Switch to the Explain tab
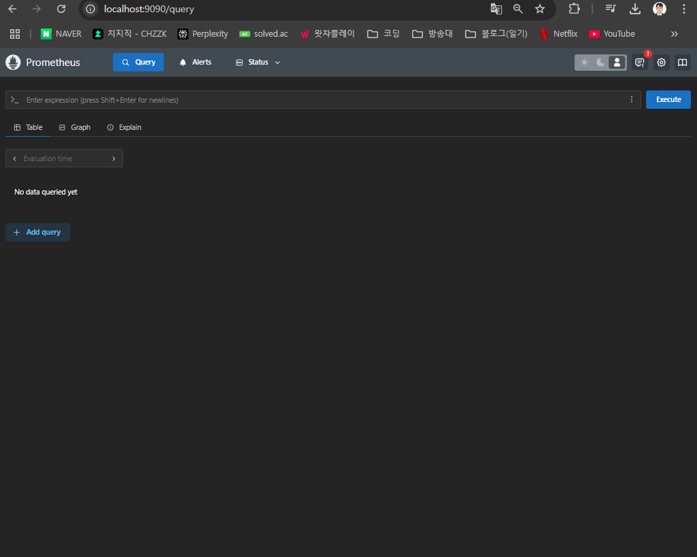 [x=124, y=128]
